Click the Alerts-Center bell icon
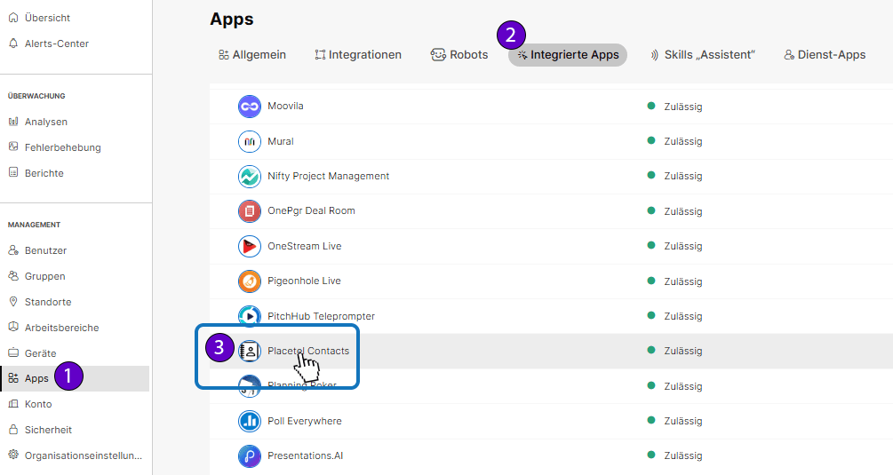 [13, 44]
